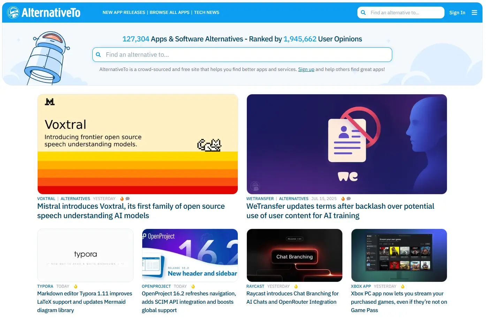Click the XBOX APP tag link
This screenshot has height=318, width=486.
361,286
